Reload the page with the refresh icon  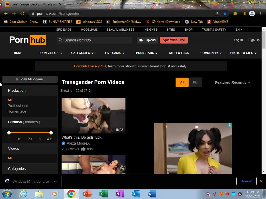22,13
